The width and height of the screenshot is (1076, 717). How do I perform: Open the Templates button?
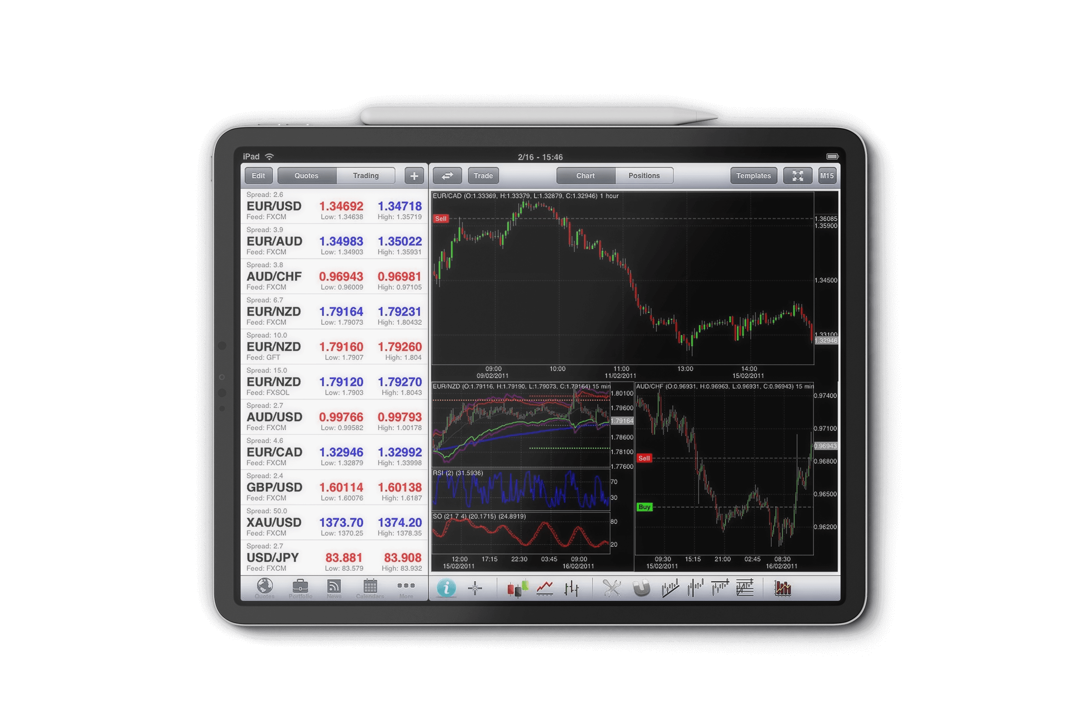(x=754, y=175)
